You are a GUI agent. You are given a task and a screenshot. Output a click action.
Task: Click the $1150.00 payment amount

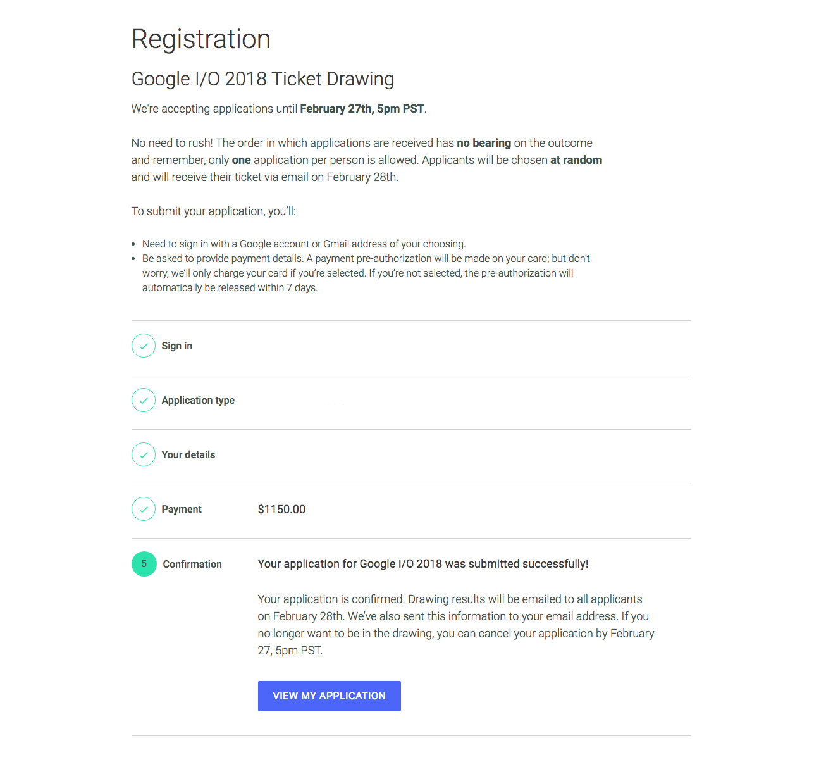[281, 510]
